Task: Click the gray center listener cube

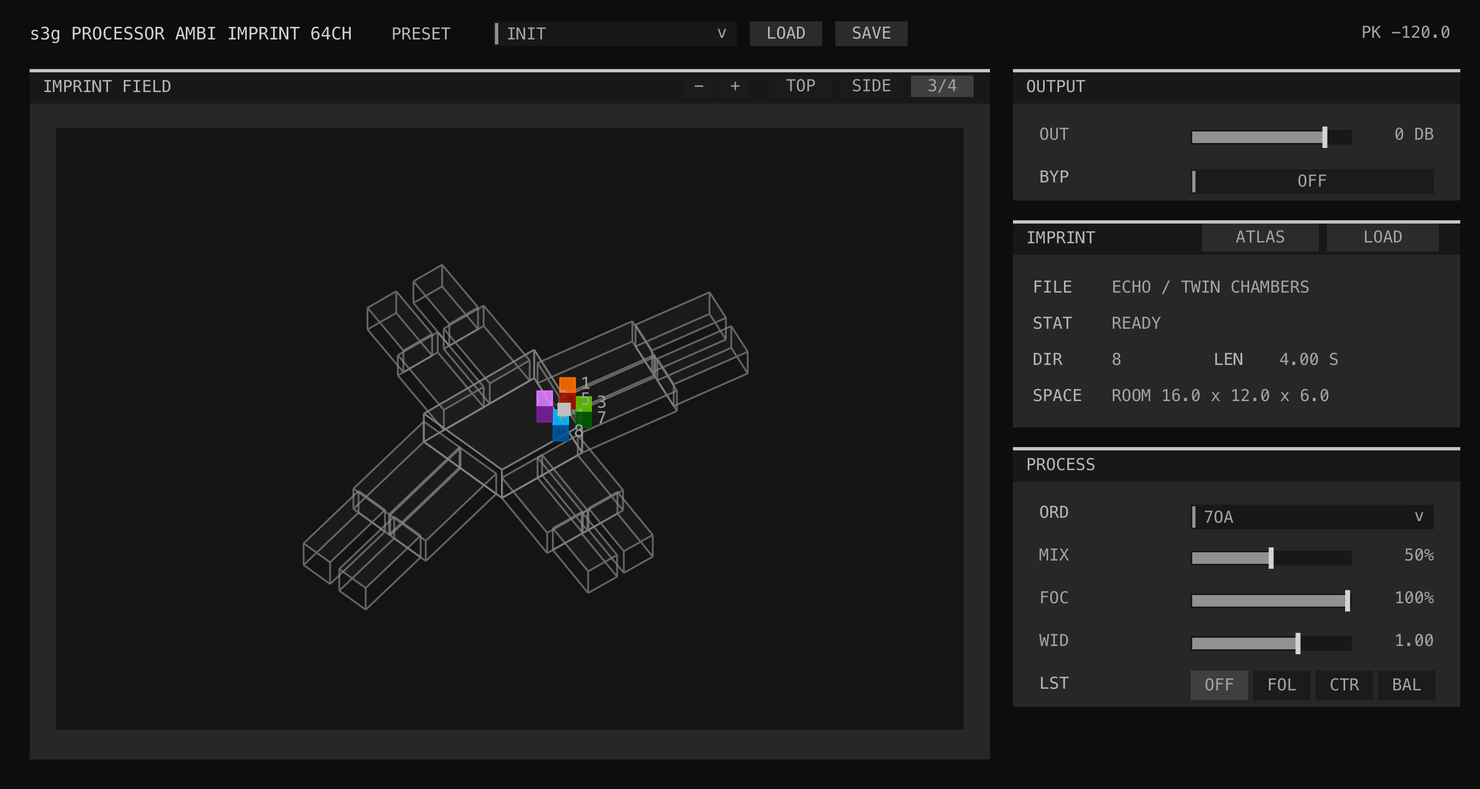Action: (564, 409)
